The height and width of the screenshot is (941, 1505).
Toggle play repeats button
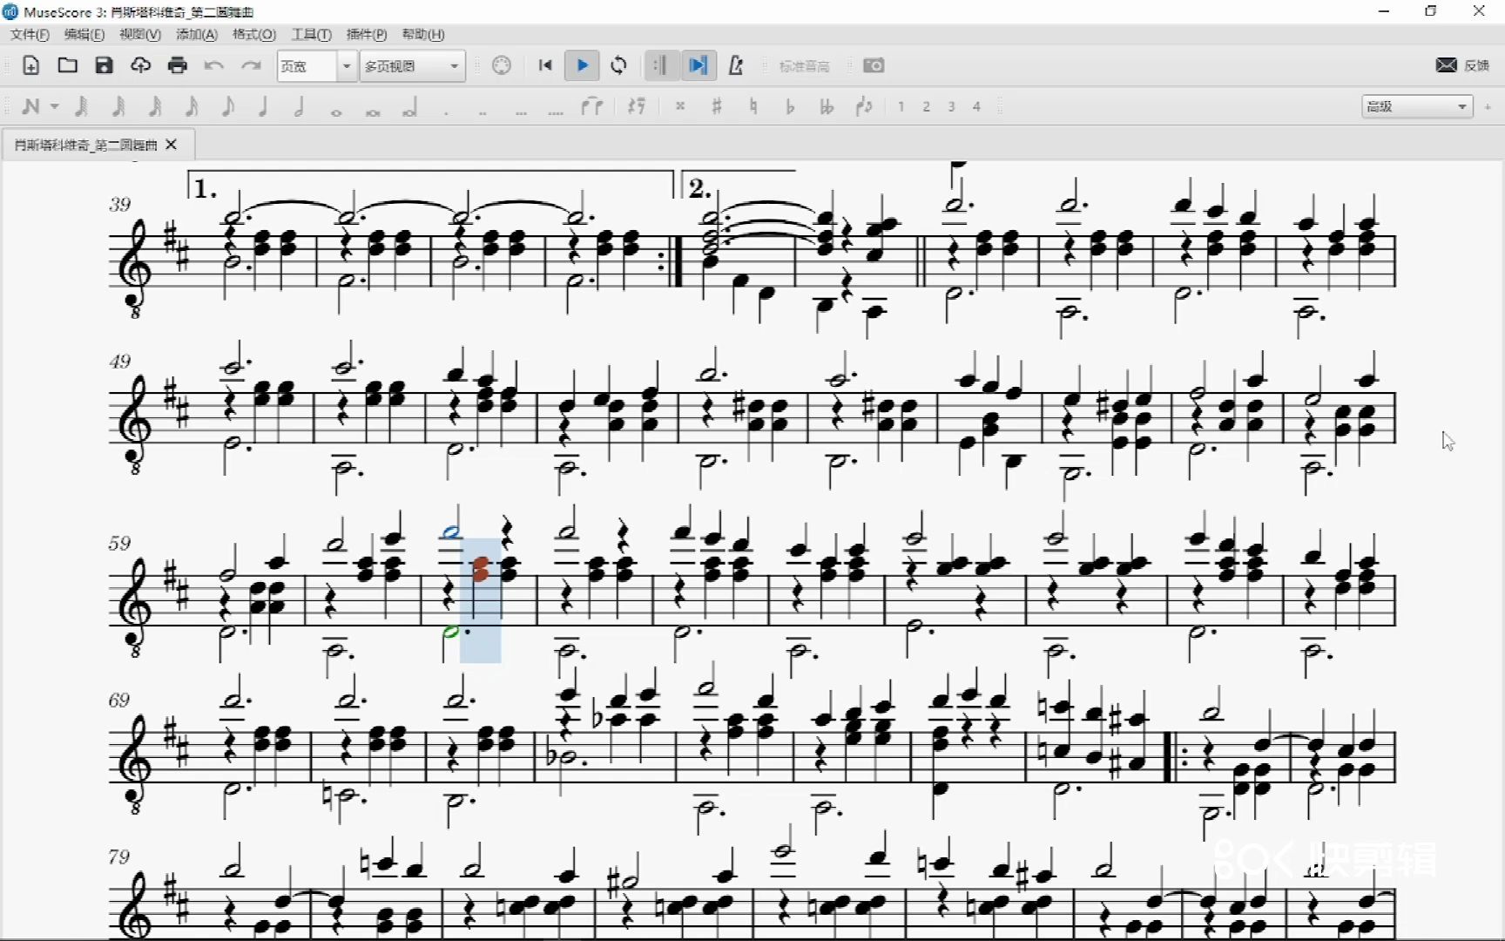(660, 65)
